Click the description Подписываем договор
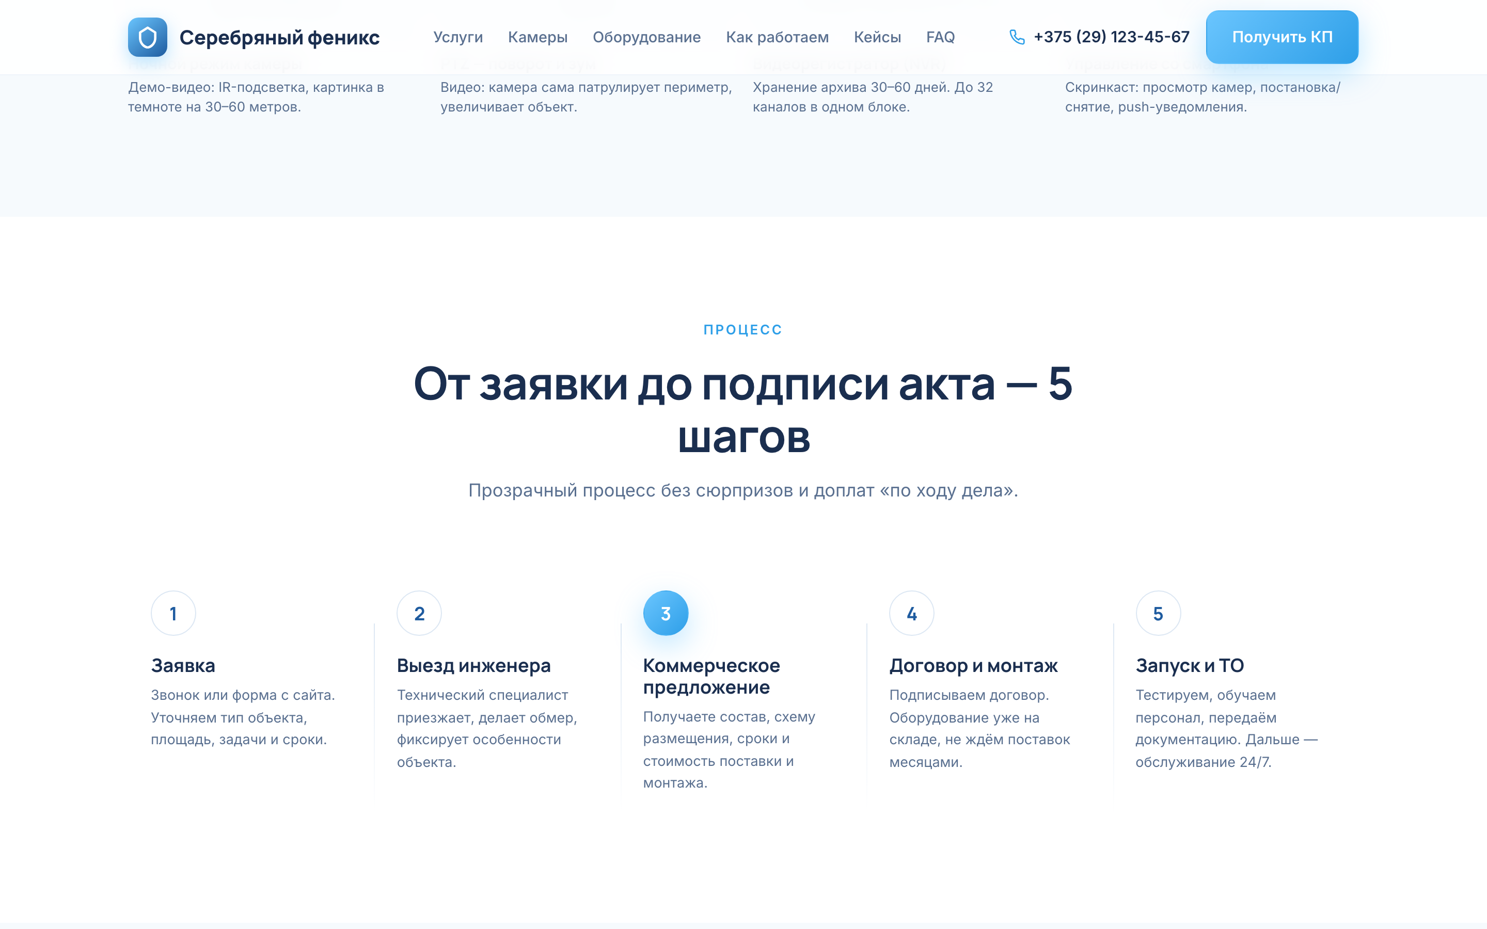The width and height of the screenshot is (1487, 929). point(979,728)
